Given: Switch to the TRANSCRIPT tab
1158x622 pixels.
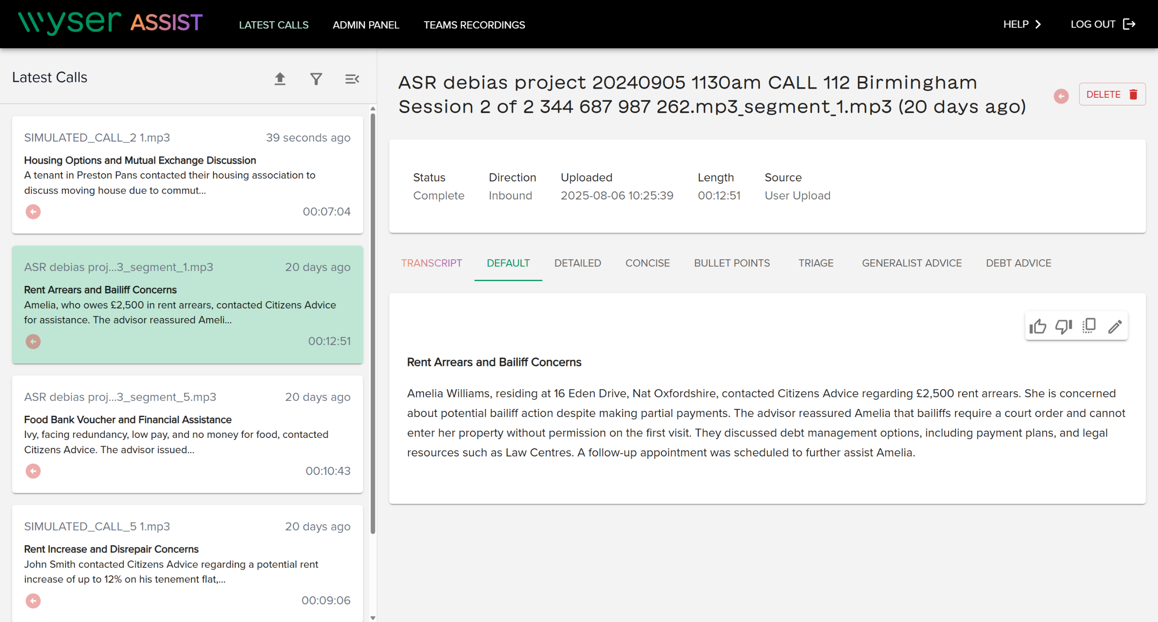Looking at the screenshot, I should pos(431,263).
